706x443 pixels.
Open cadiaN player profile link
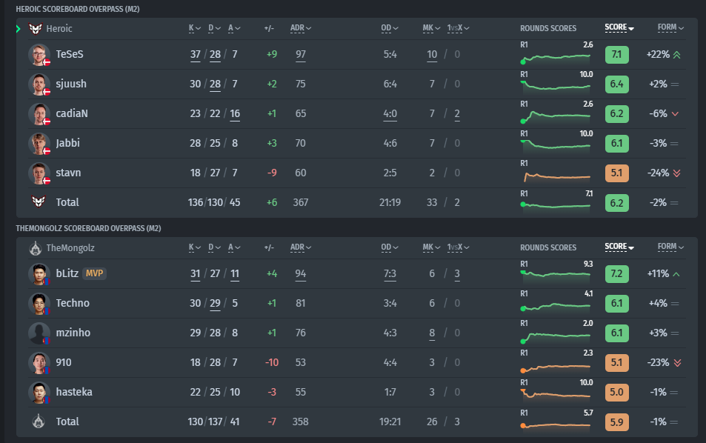pos(72,113)
